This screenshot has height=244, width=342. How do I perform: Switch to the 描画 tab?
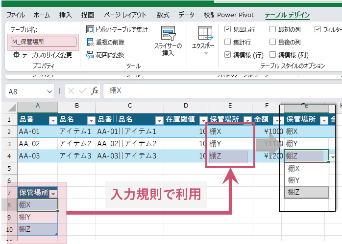click(88, 15)
